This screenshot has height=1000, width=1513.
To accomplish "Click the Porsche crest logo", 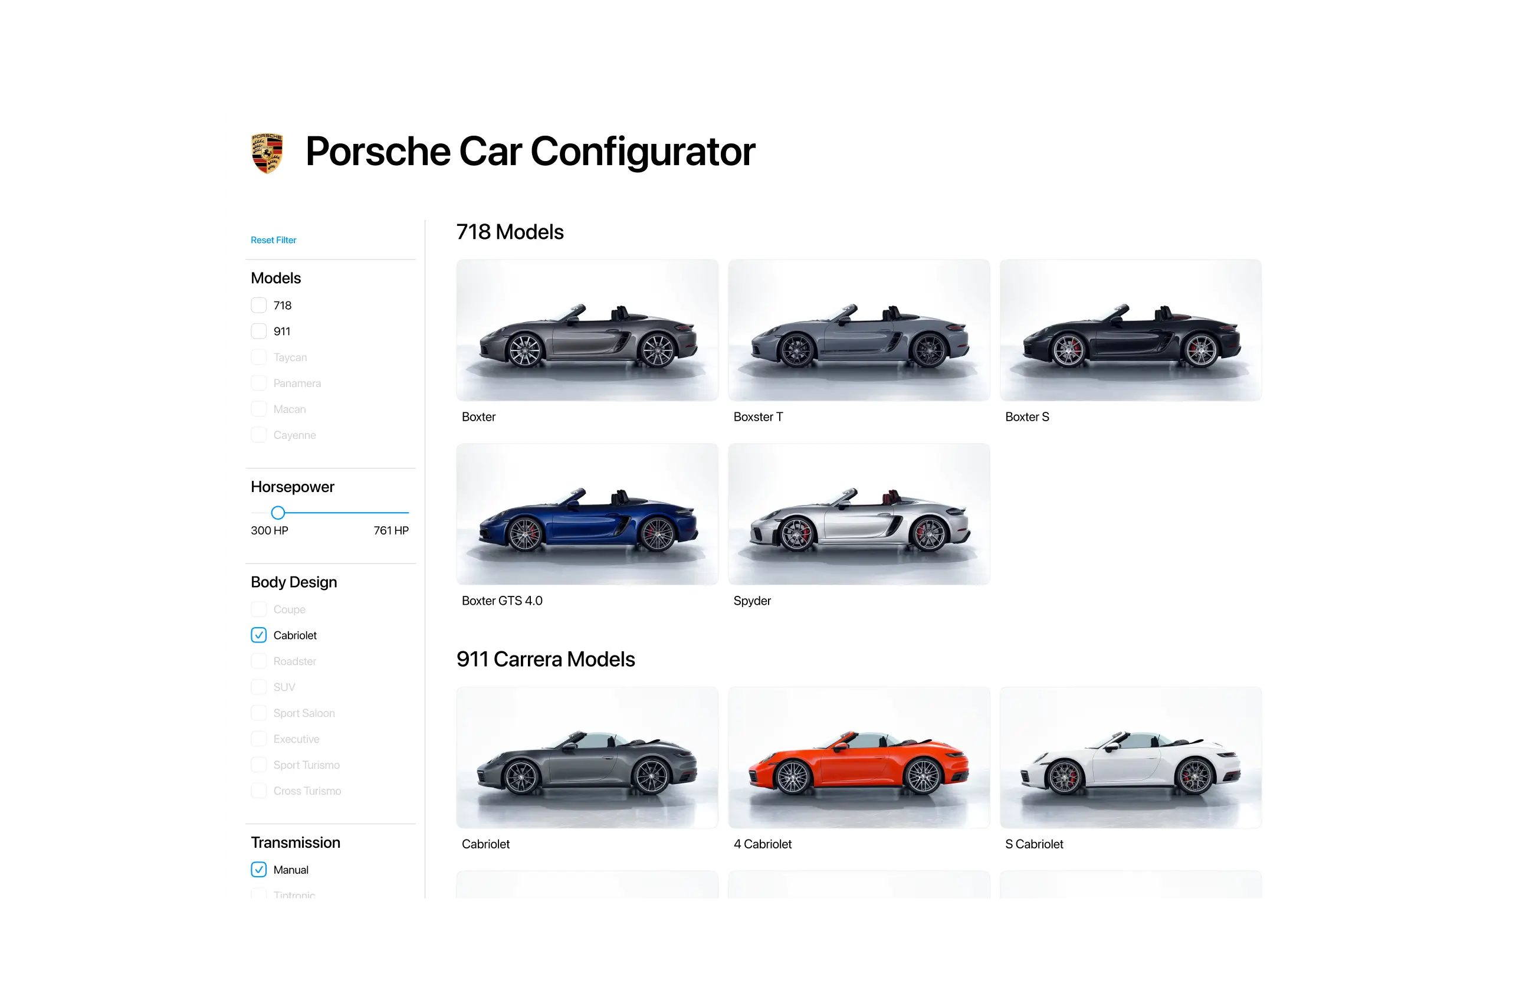I will pyautogui.click(x=267, y=153).
